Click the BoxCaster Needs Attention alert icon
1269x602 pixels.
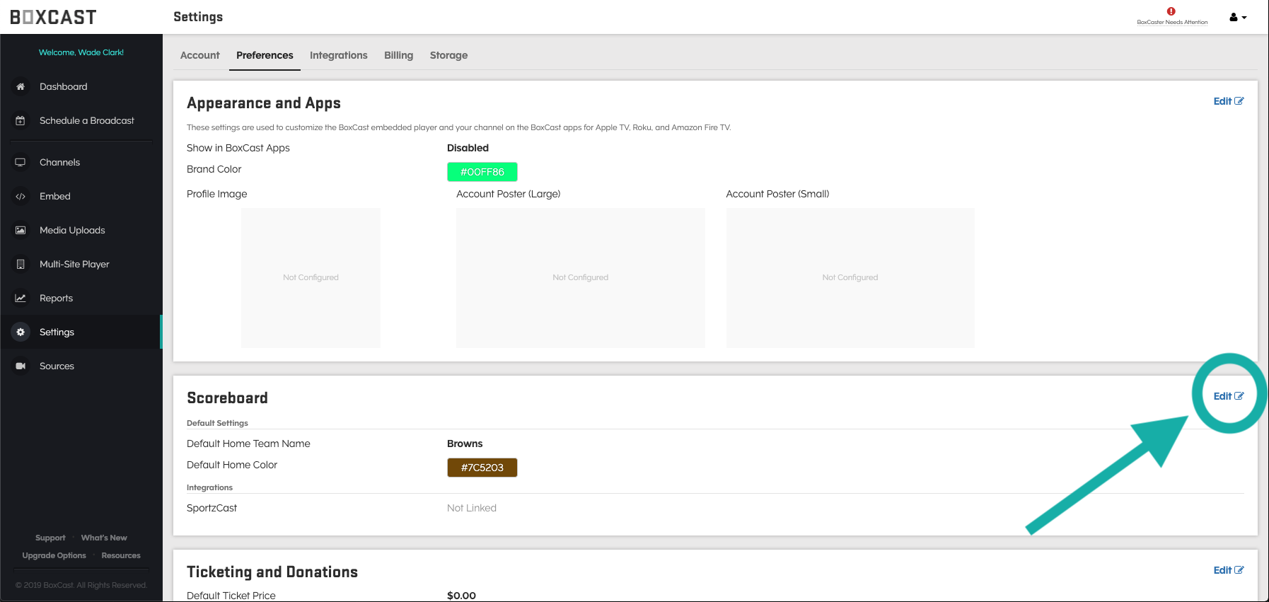[x=1171, y=11]
